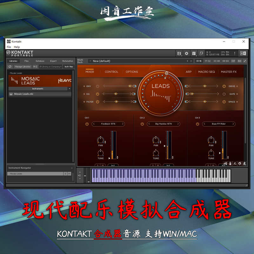254x254 pixels.
Task: Click the AUX button in rack header
Action: 239,61
